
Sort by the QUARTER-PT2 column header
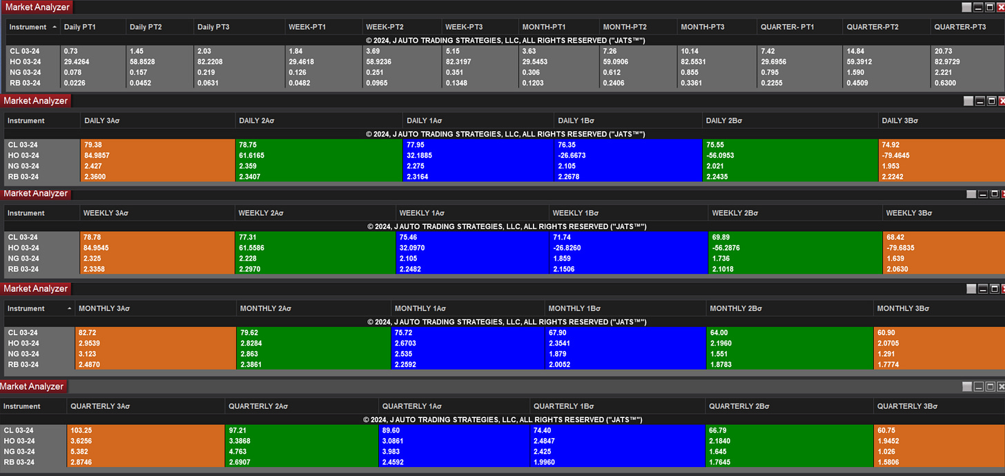[886, 27]
